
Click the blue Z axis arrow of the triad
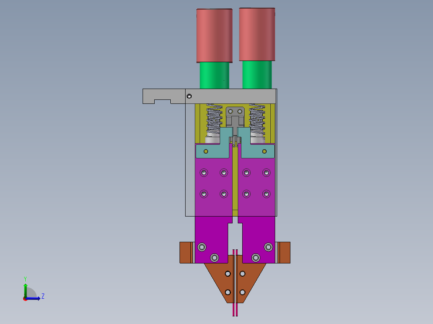click(x=35, y=298)
